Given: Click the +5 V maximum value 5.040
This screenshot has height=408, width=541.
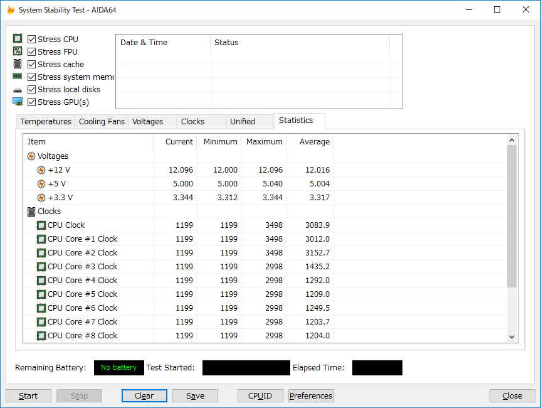Looking at the screenshot, I should (x=273, y=184).
